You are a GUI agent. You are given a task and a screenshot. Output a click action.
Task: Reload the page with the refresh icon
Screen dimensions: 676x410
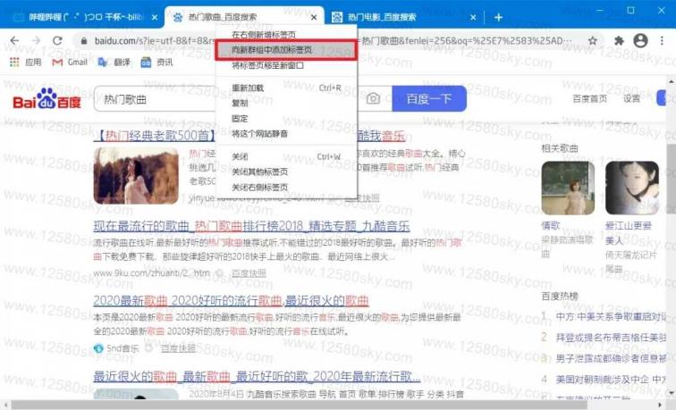[x=57, y=40]
